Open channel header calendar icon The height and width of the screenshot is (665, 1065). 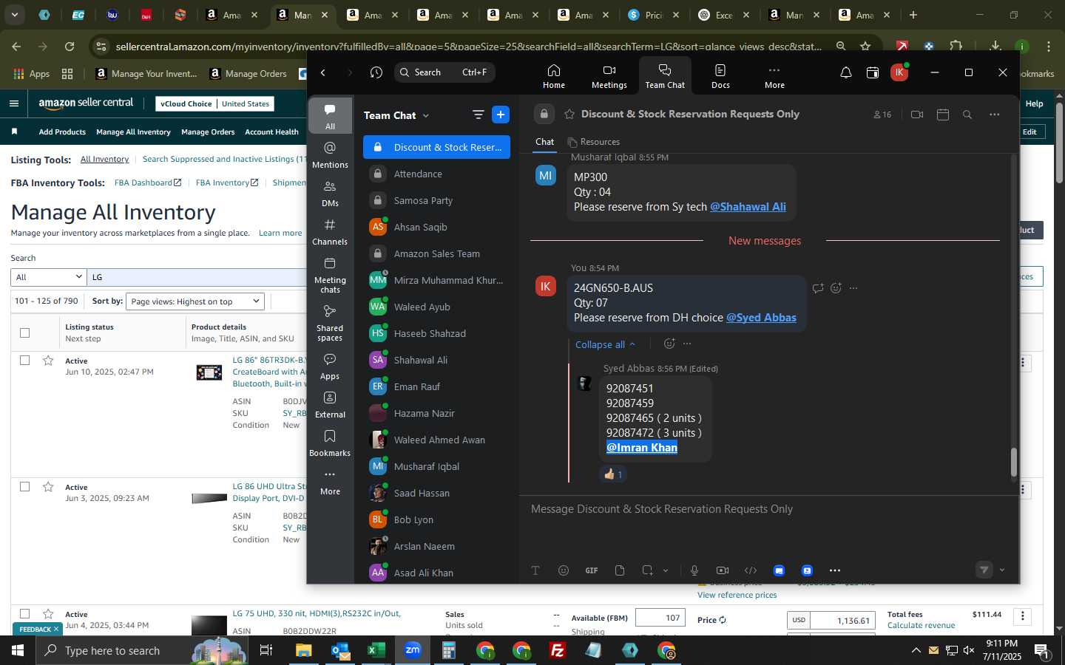pos(942,115)
